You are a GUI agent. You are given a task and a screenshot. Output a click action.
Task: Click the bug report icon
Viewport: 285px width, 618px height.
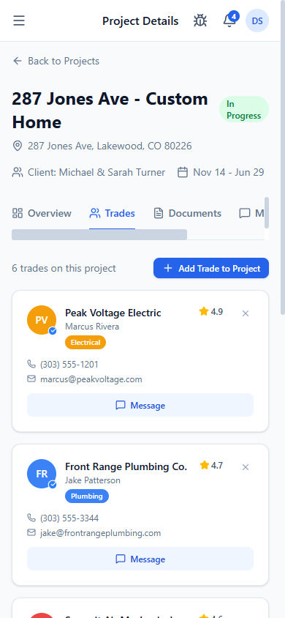click(200, 21)
